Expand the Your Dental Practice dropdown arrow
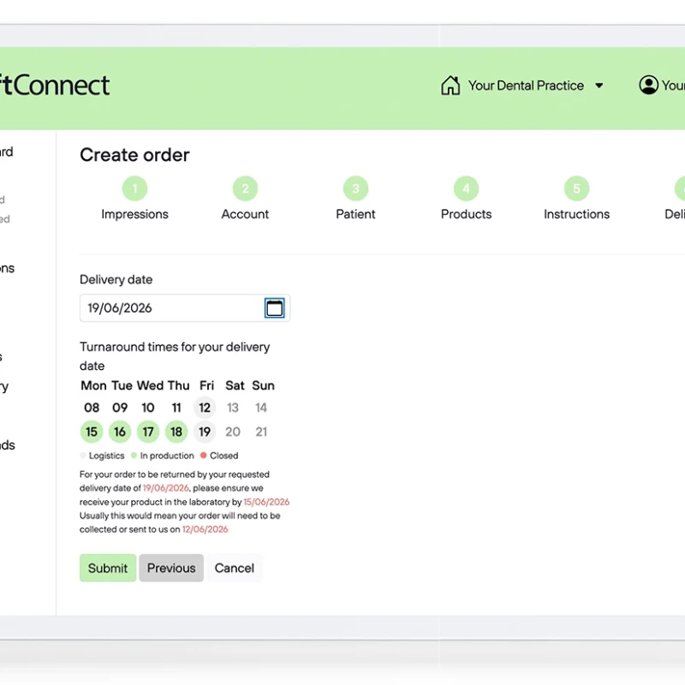 point(599,86)
